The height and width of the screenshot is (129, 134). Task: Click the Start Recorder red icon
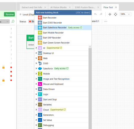point(40,18)
